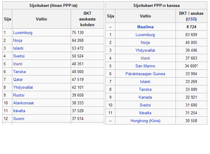Open the Päiväntasaajan Guinea link
210x154 pixels.
(145, 74)
